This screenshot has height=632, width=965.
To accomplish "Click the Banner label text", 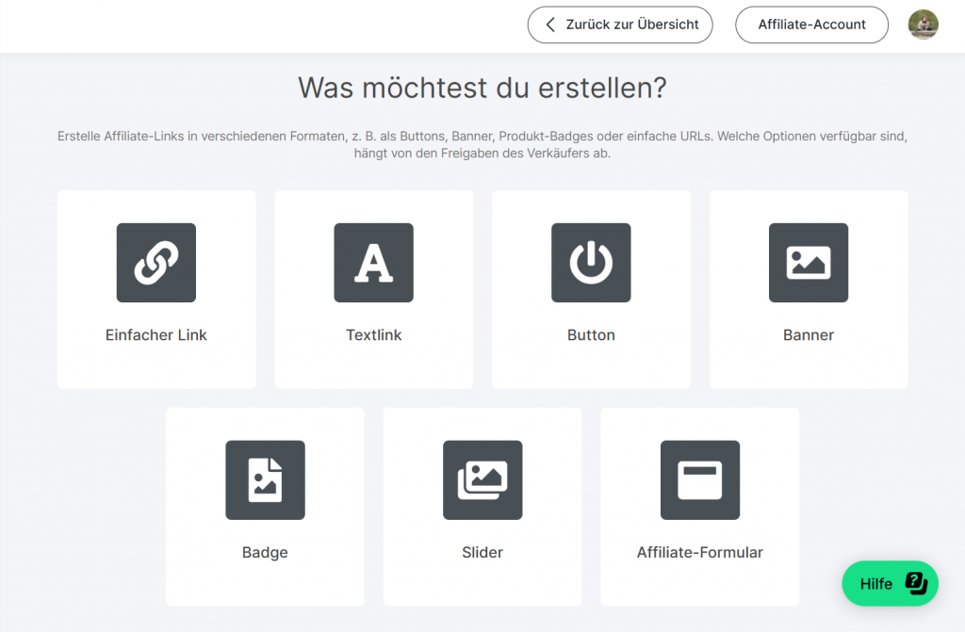I will click(809, 335).
